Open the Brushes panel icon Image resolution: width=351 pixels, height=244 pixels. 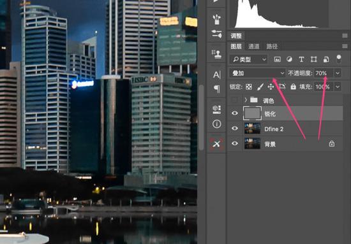click(216, 20)
